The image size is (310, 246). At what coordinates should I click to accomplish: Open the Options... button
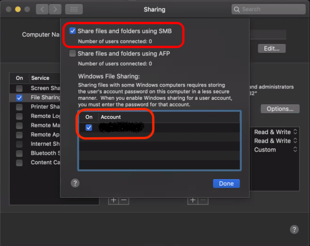(x=280, y=109)
